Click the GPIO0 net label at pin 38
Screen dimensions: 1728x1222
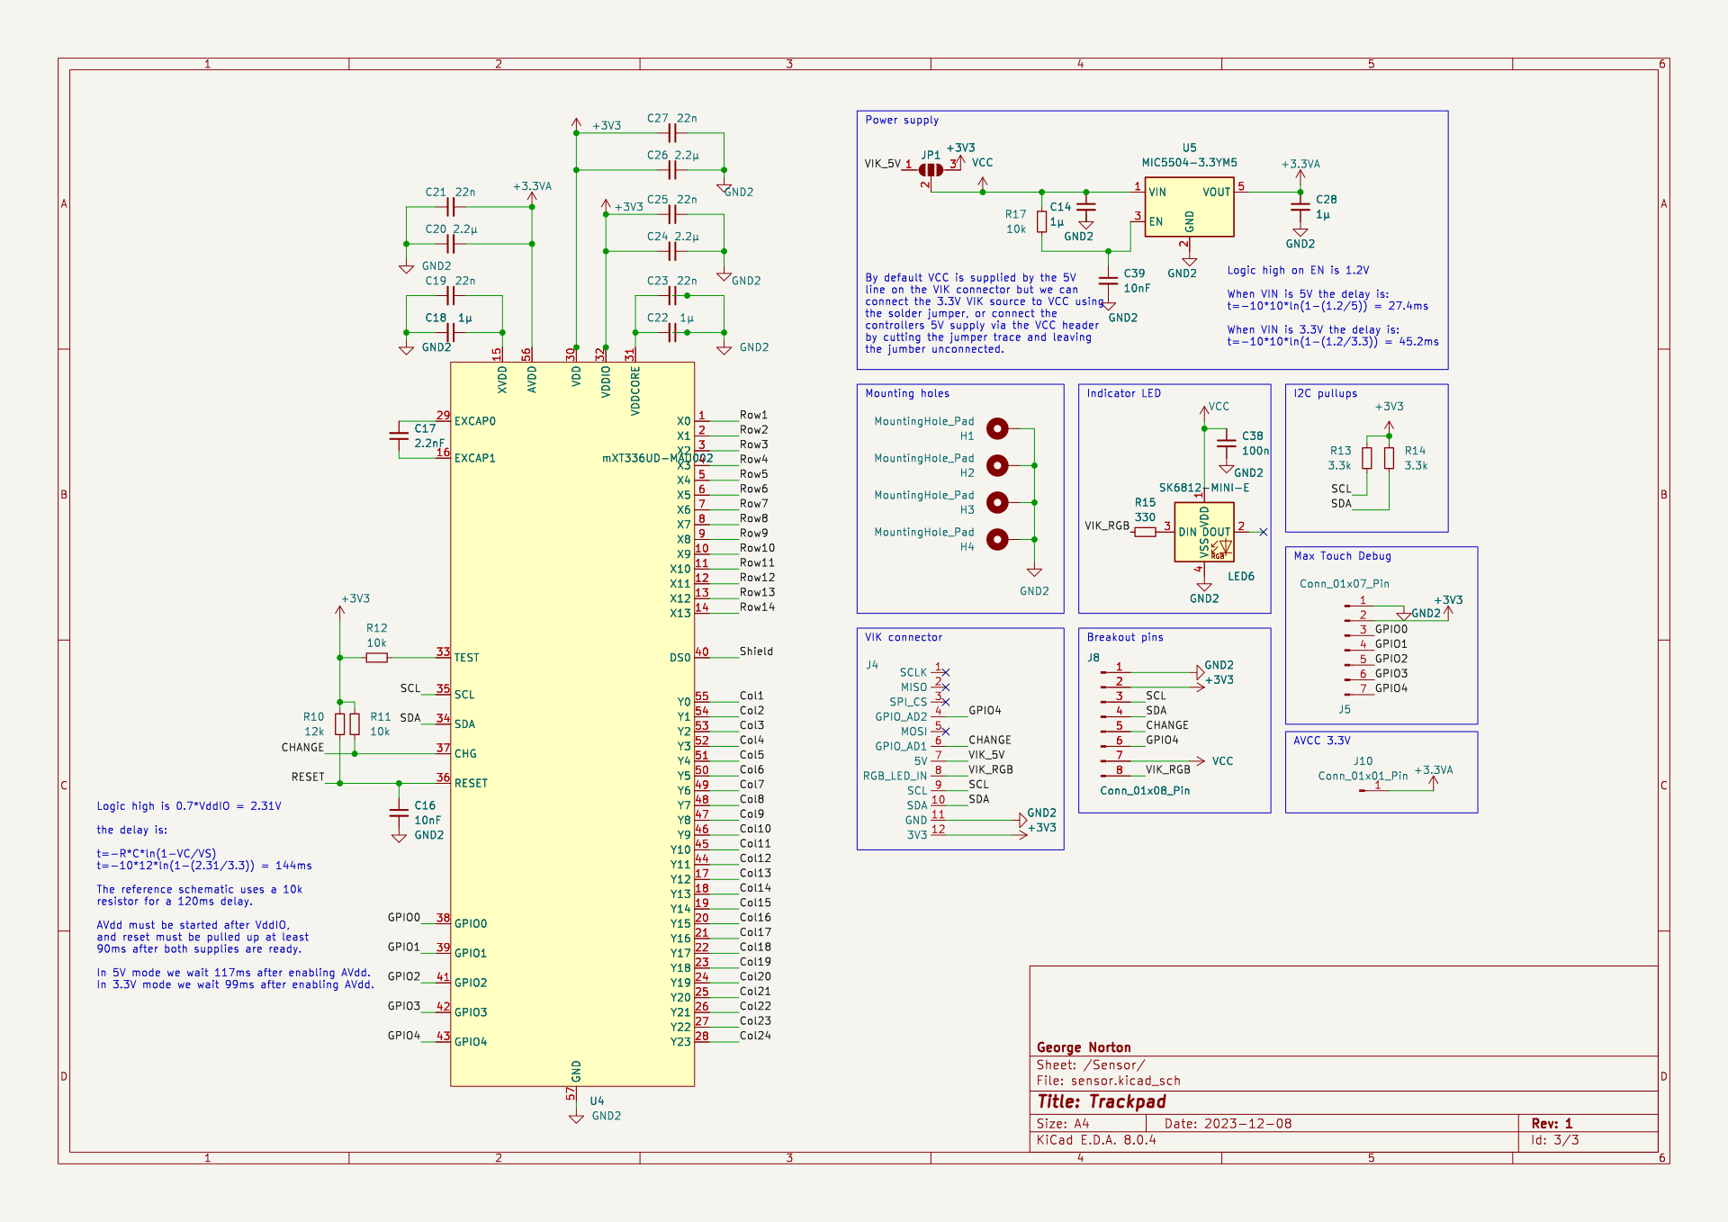pos(404,918)
